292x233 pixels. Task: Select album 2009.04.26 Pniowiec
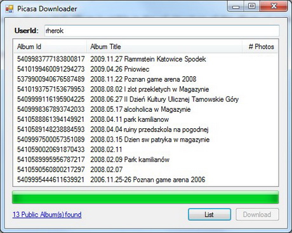[x=120, y=69]
